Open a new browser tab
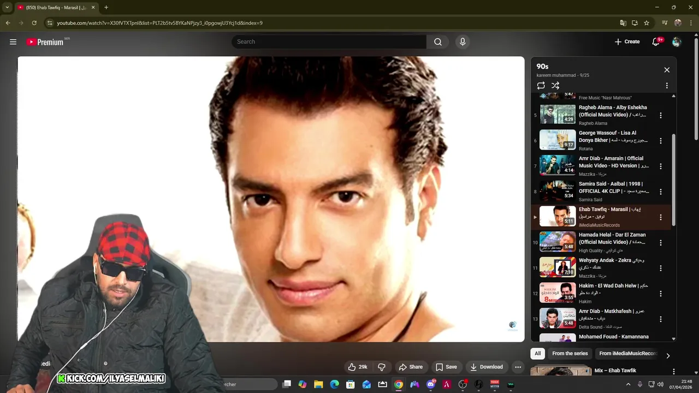The height and width of the screenshot is (393, 699). click(x=106, y=7)
